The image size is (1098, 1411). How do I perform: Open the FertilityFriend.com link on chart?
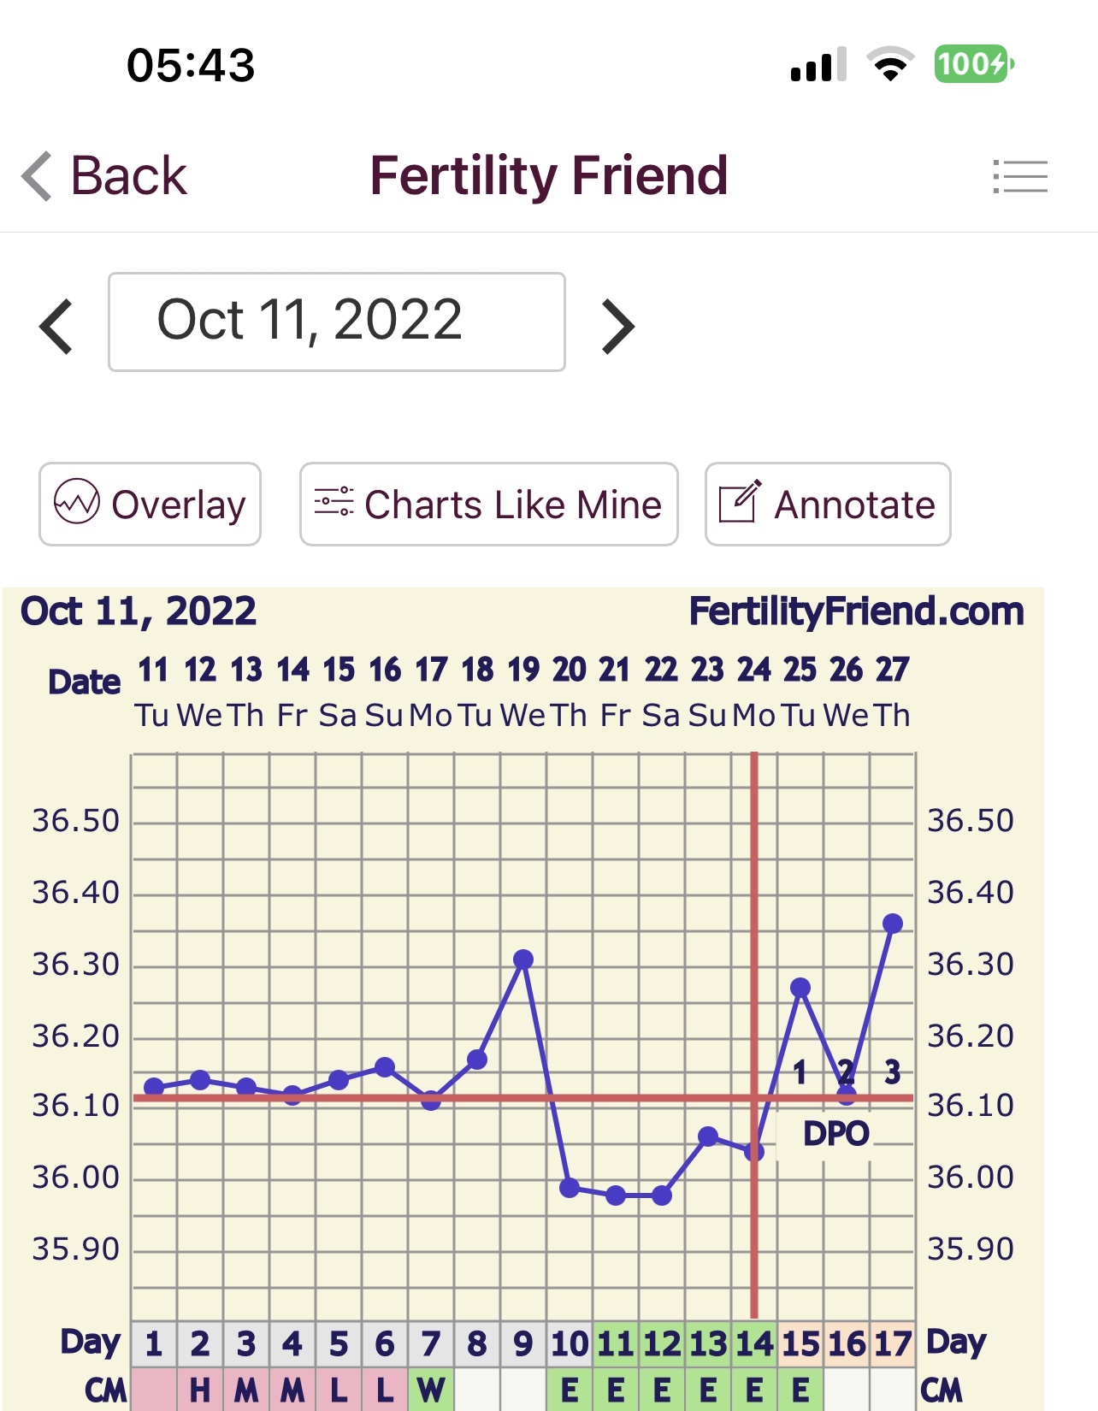856,611
